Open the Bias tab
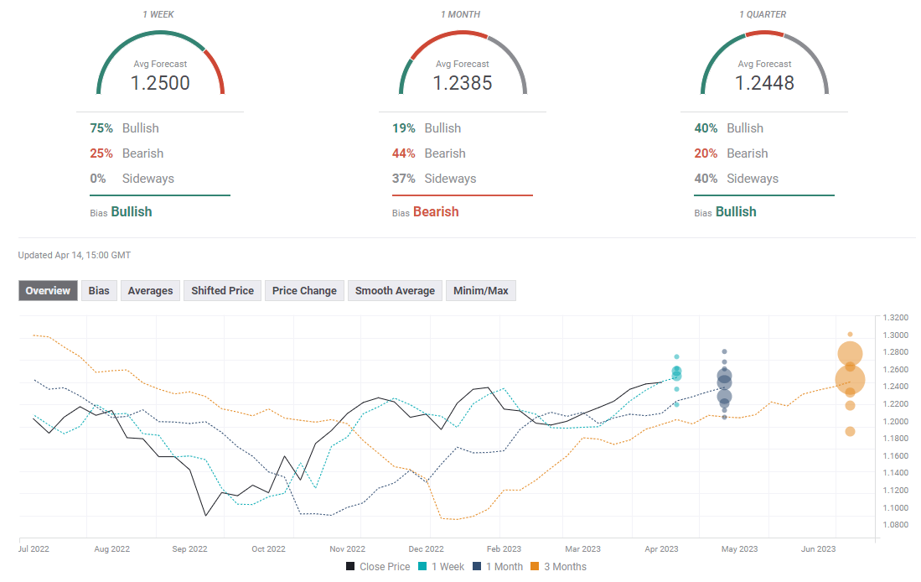The height and width of the screenshot is (582, 921). pos(99,291)
